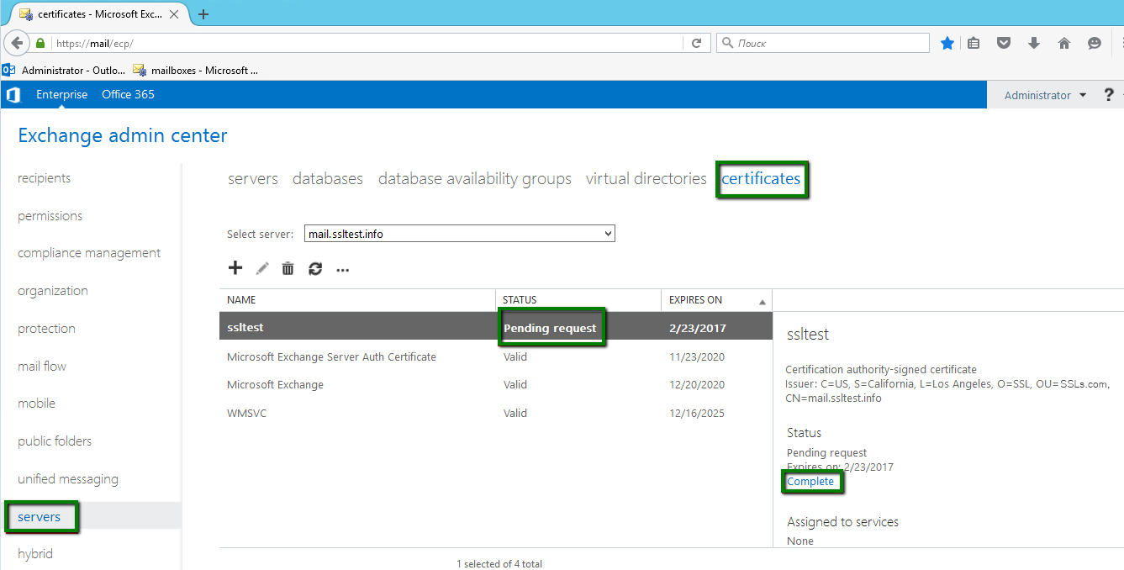
Task: Switch to the Office 365 header tab
Action: pyautogui.click(x=128, y=95)
